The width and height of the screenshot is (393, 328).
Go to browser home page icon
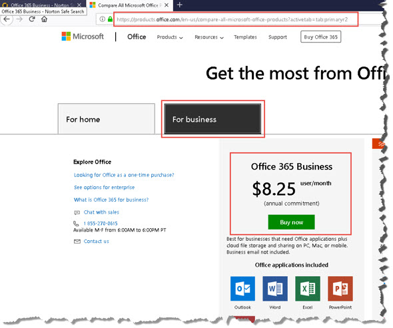click(44, 19)
